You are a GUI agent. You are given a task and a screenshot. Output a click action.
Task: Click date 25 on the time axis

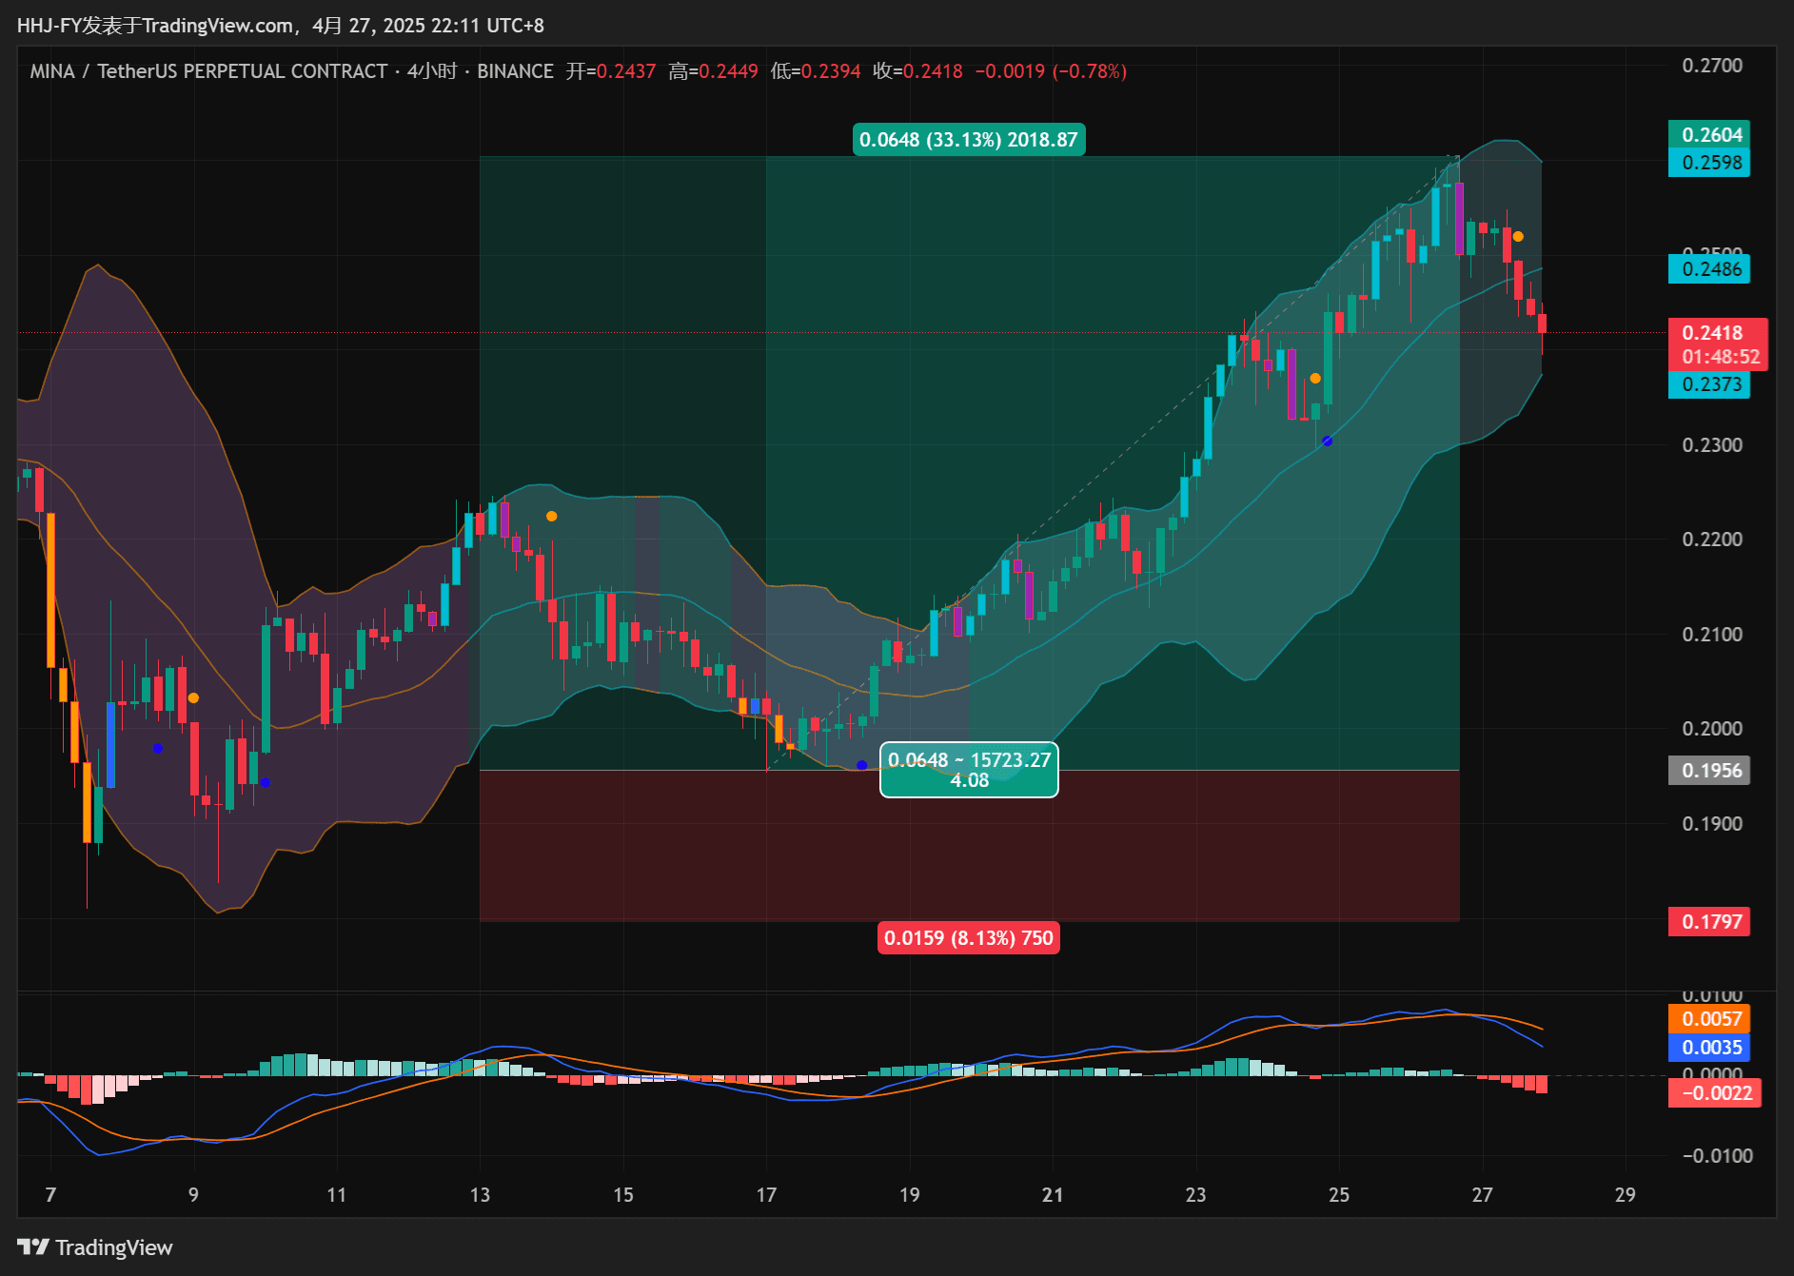pos(1339,1195)
